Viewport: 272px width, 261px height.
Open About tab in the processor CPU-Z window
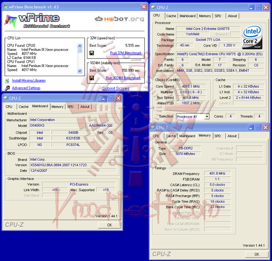point(232,16)
